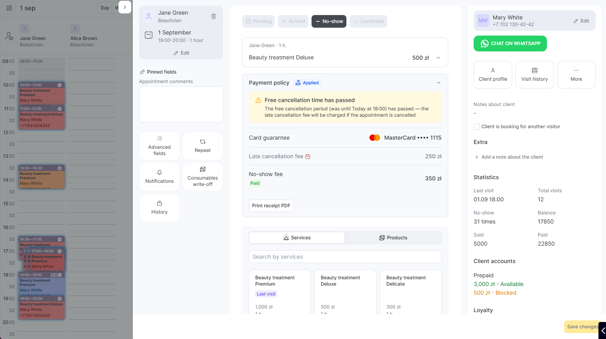The height and width of the screenshot is (339, 606).
Task: Switch calendar to Day view
Action: click(105, 8)
